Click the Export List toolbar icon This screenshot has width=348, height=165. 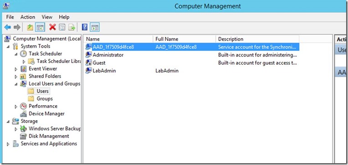click(x=72, y=27)
